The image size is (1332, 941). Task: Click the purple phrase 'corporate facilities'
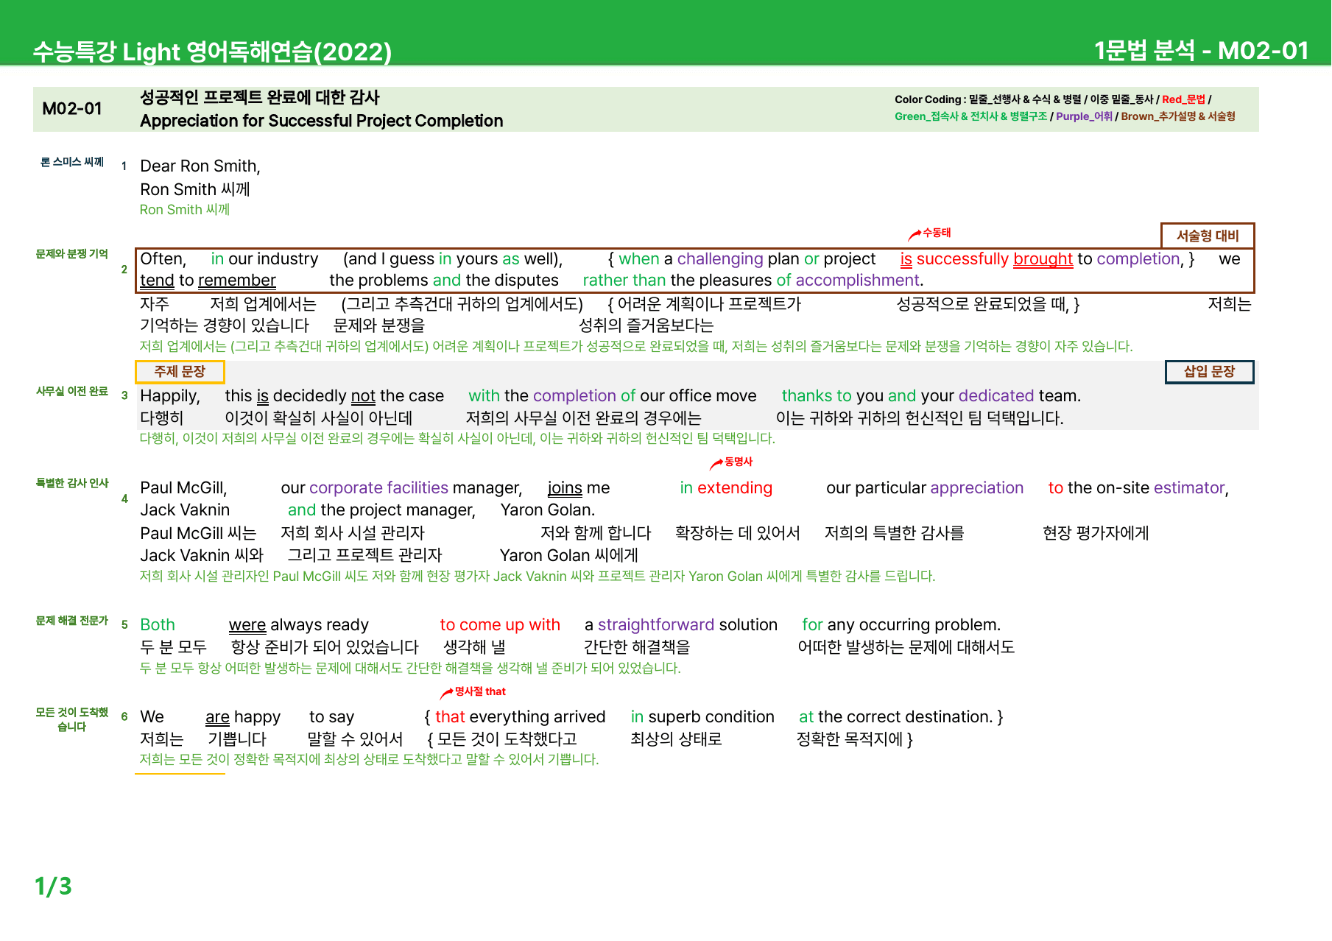(x=378, y=488)
